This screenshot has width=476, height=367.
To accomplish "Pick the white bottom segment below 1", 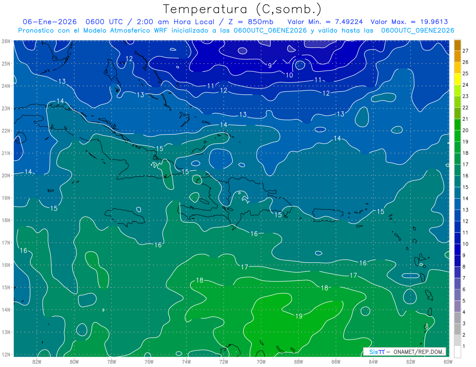I will tap(457, 352).
